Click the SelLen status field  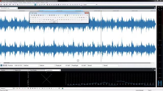click(47, 65)
